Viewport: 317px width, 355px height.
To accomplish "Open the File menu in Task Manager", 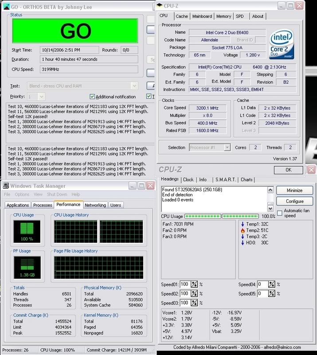I will (x=7, y=194).
